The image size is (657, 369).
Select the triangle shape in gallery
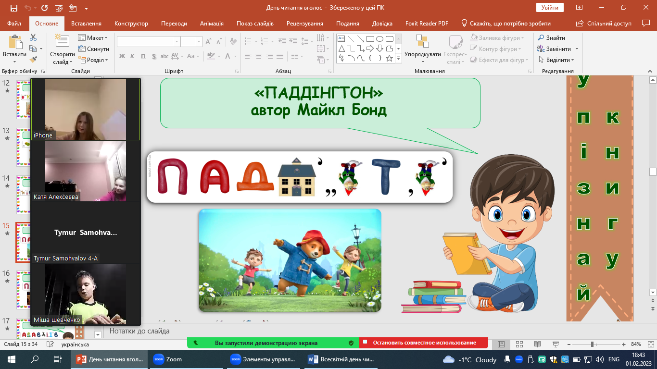[341, 49]
